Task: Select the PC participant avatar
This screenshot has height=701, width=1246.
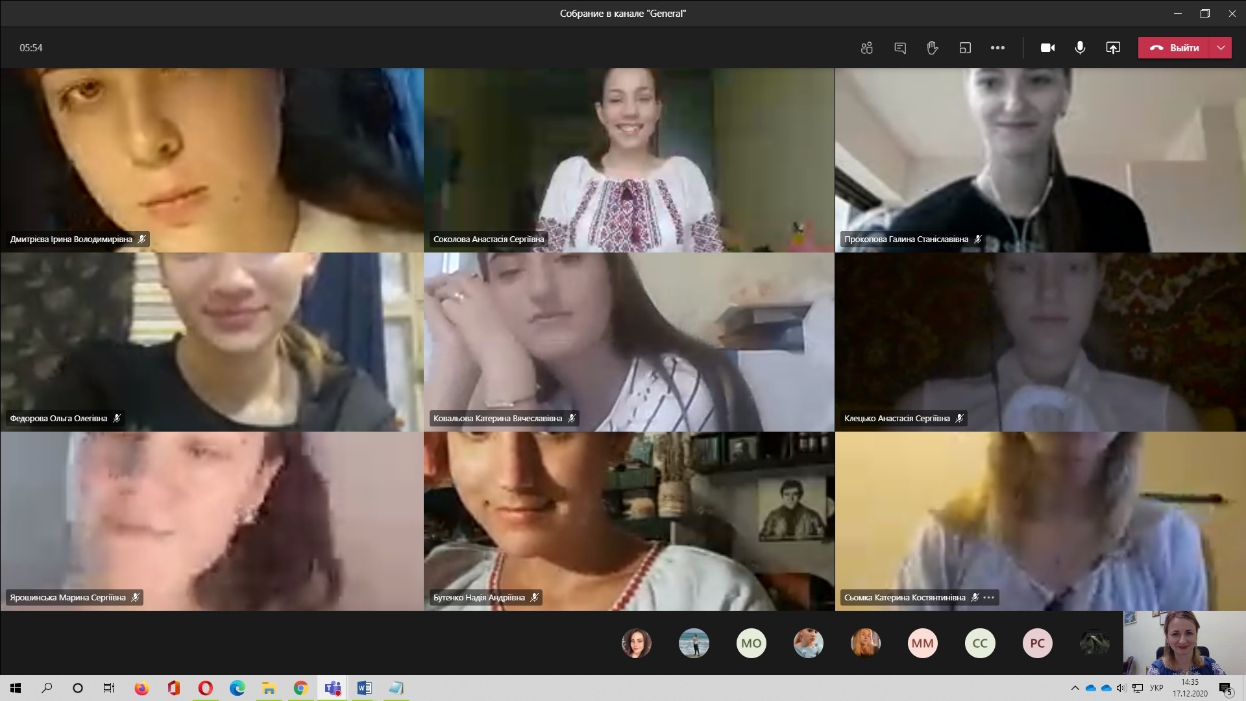Action: tap(1037, 643)
